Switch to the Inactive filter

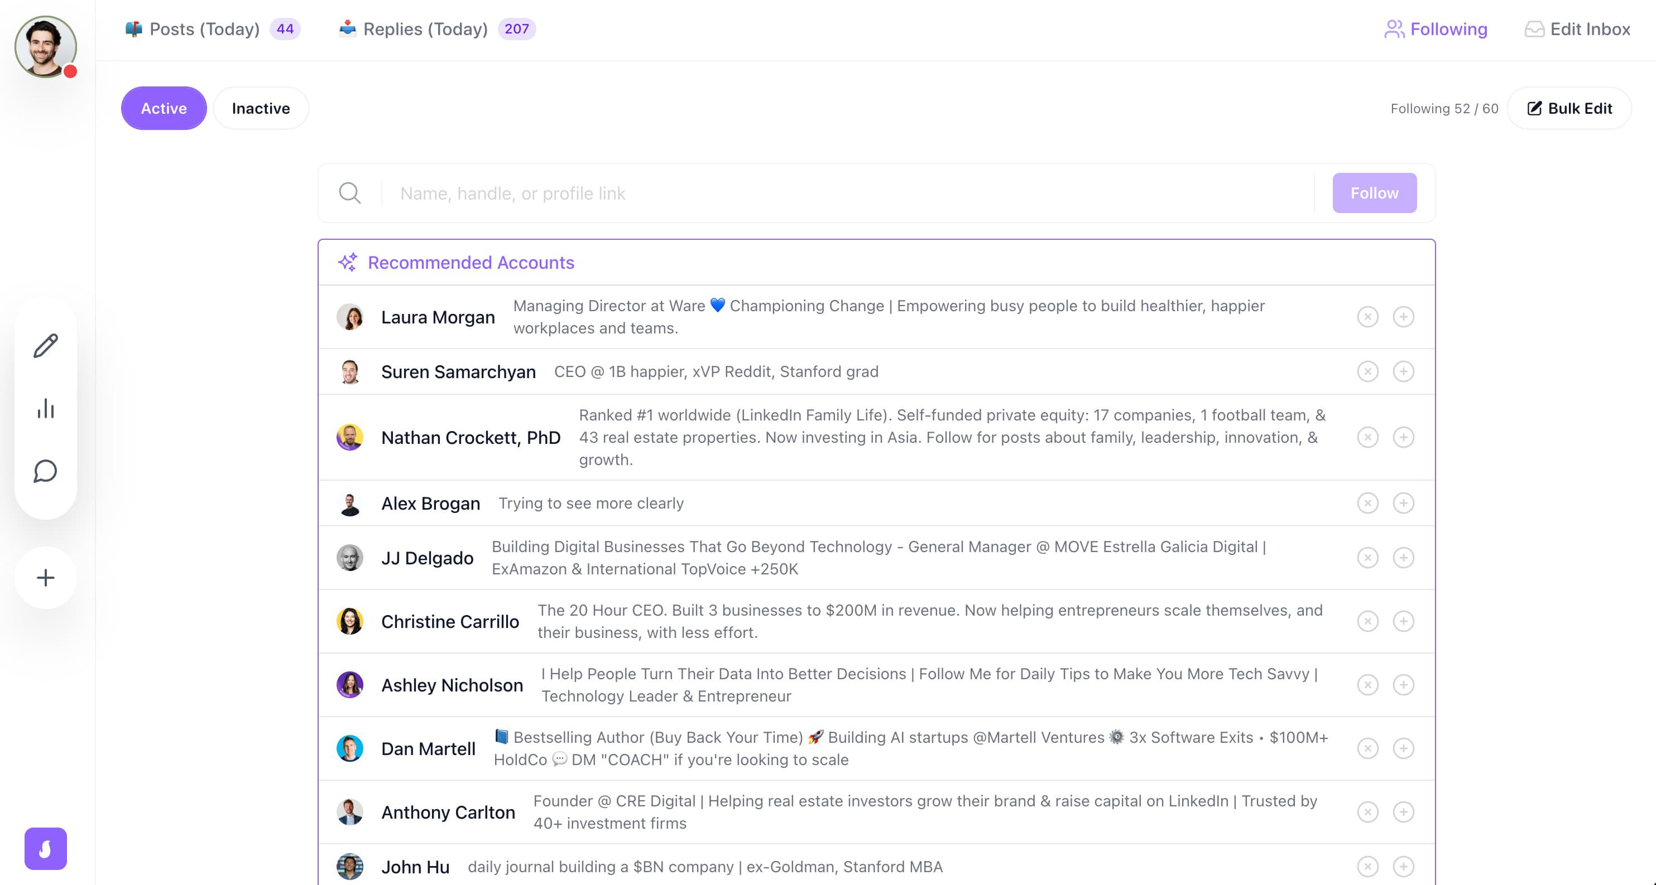tap(260, 108)
